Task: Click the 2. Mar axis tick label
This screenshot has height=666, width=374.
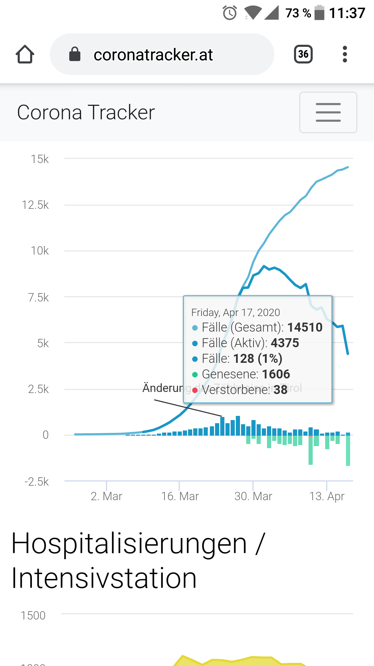Action: (107, 496)
